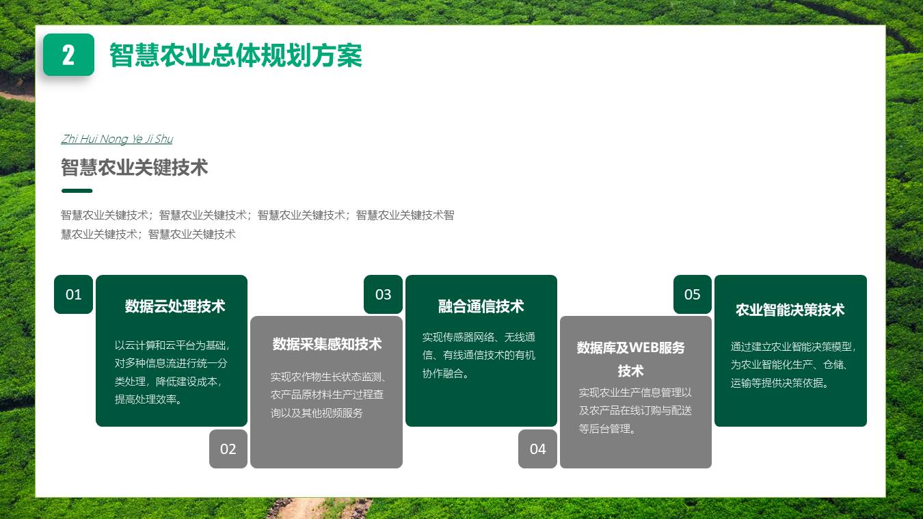Select the "智慧农业关键技术" section heading

click(x=134, y=168)
